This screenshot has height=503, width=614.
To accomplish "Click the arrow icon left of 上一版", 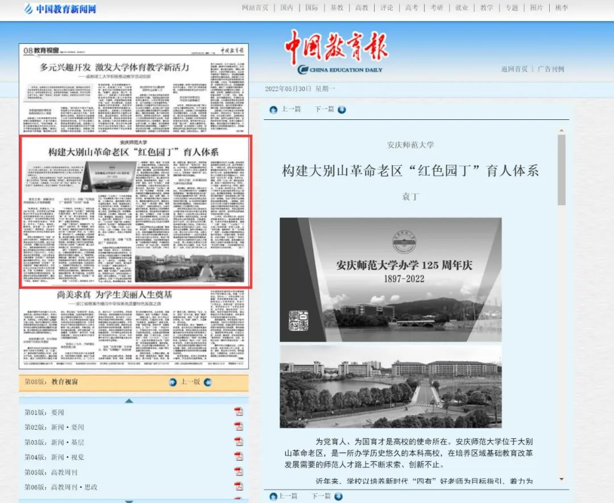I will click(x=173, y=383).
